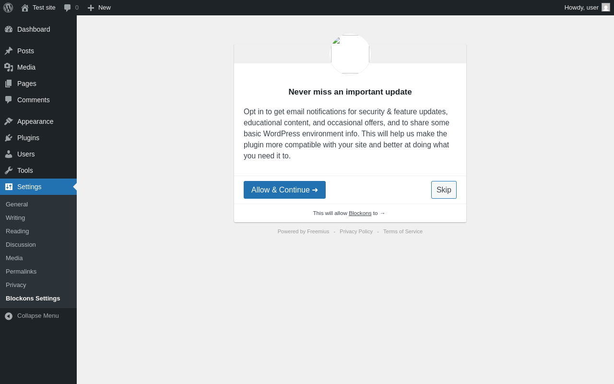Image resolution: width=614 pixels, height=384 pixels.
Task: Open the Posts menu
Action: pos(25,51)
